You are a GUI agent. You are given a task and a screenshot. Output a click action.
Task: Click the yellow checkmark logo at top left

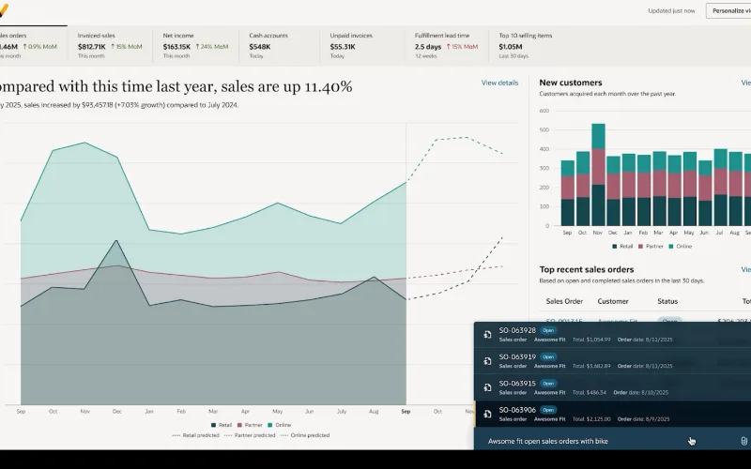click(4, 10)
